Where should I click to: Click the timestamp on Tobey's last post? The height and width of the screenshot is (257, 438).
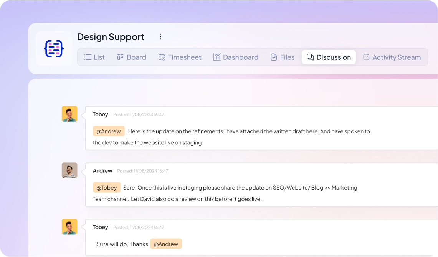click(139, 228)
